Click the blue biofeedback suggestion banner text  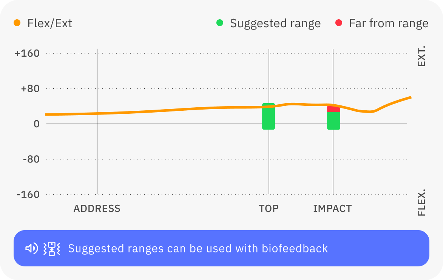[x=198, y=248]
